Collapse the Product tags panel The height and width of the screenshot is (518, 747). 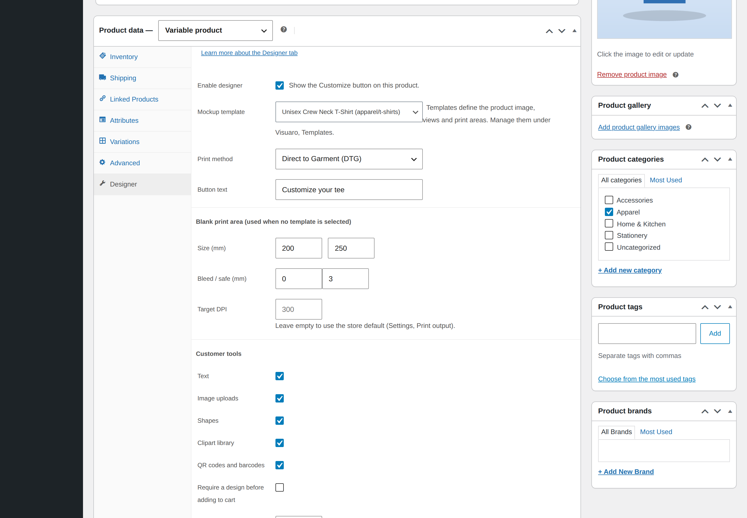(730, 307)
